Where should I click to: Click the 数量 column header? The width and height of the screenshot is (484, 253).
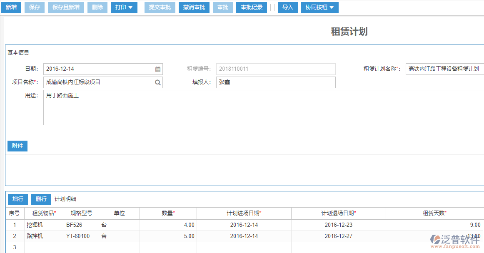168,213
